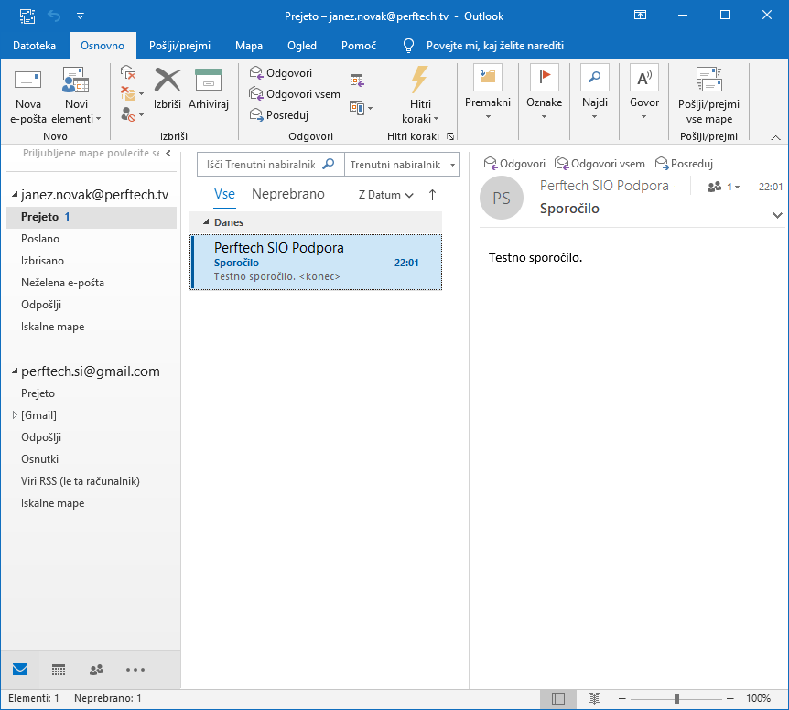789x710 pixels.
Task: Open the more reply options icon
Action: coord(361,108)
